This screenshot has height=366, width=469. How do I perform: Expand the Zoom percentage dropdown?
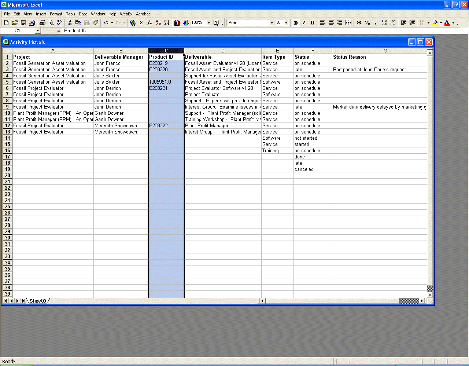click(x=208, y=23)
